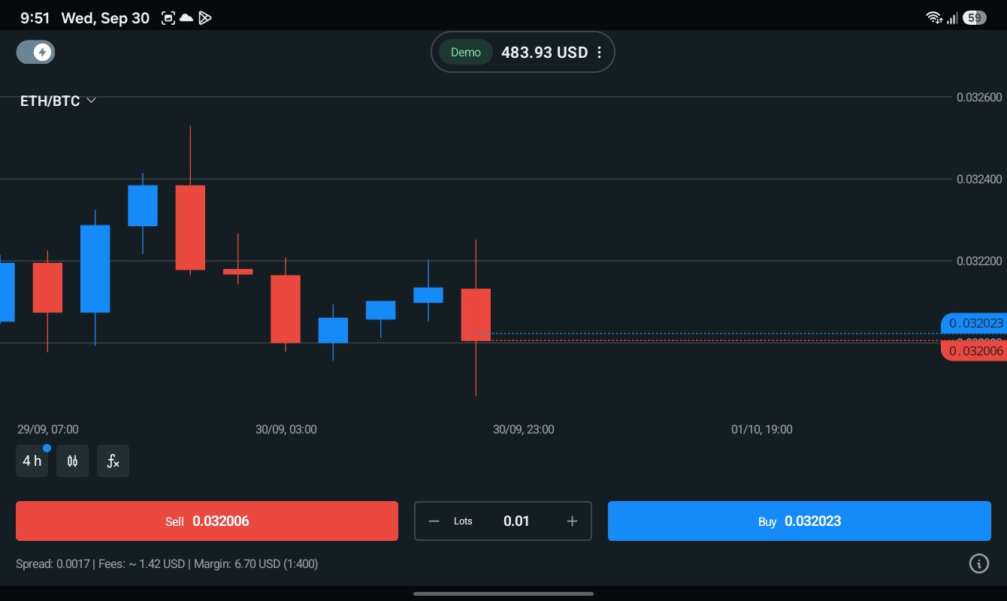The height and width of the screenshot is (601, 1007).
Task: Tap the Play Store notification icon
Action: tap(205, 18)
